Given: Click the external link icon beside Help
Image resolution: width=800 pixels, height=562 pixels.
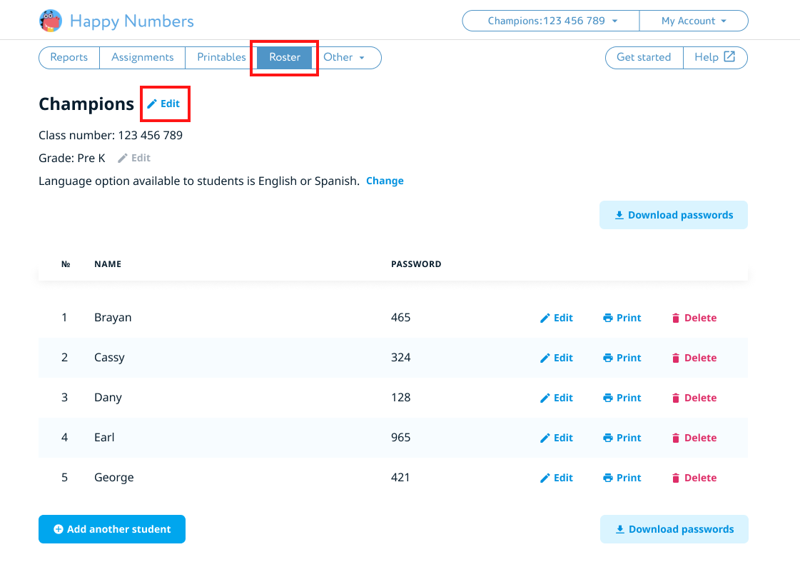Looking at the screenshot, I should click(729, 57).
